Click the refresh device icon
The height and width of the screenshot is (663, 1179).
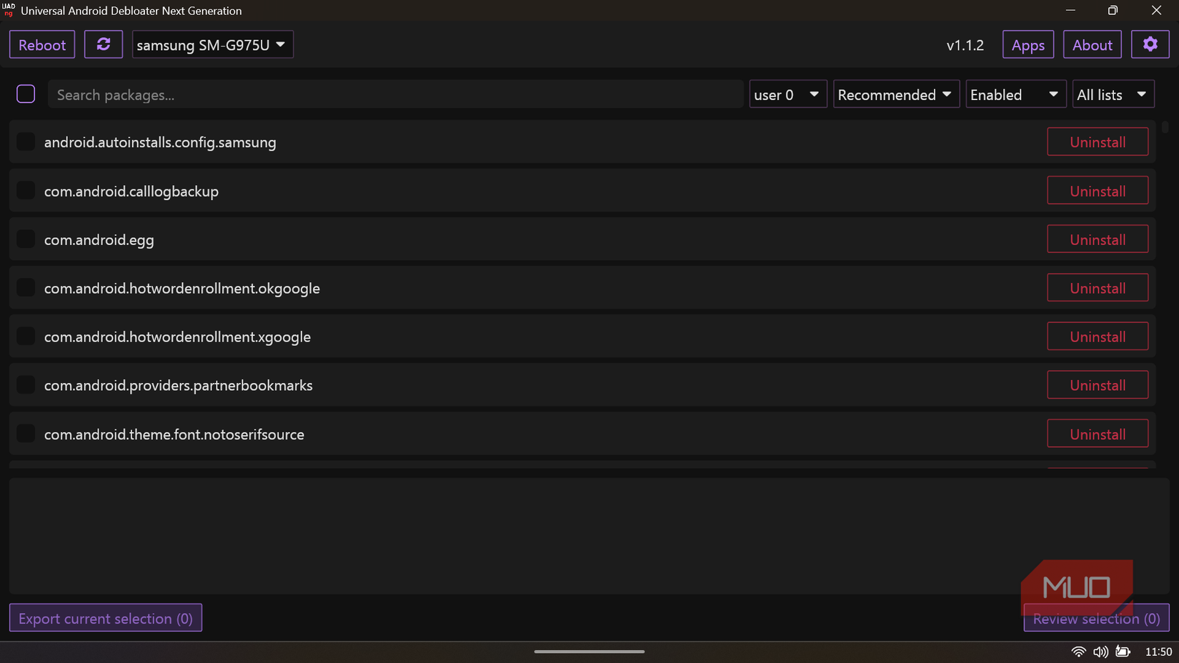tap(103, 44)
